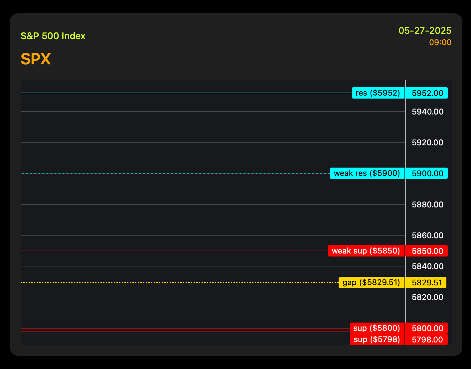The width and height of the screenshot is (471, 369).
Task: Click the yellow 5829.51 price tag
Action: click(426, 282)
